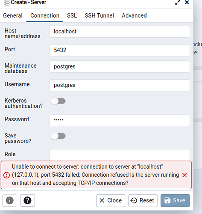This screenshot has width=202, height=214.
Task: Click the server icon in dialog title
Action: click(7, 3)
